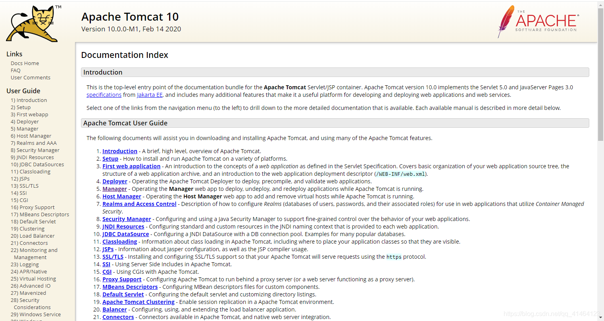Open sidebar item 28) Security Considerations
The height and width of the screenshot is (321, 604).
click(x=31, y=304)
